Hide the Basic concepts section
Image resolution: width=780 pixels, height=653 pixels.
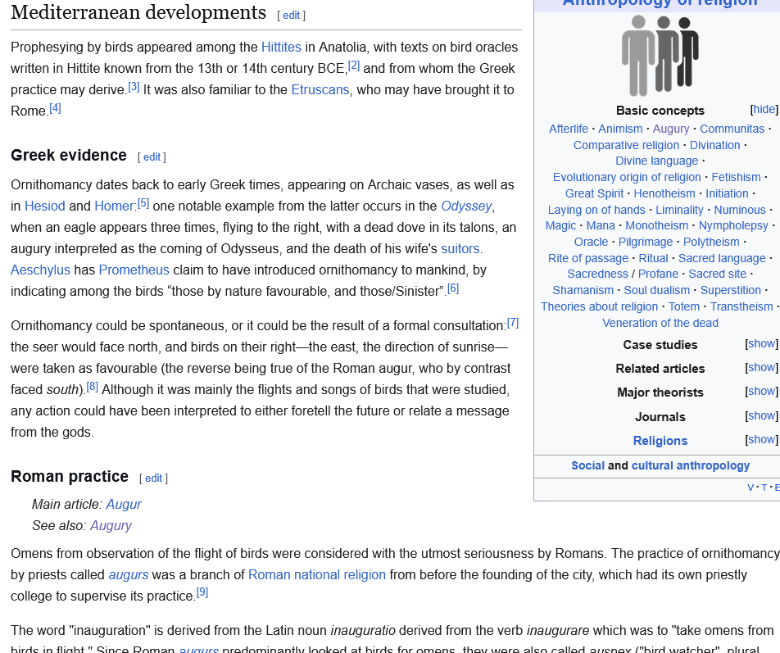click(x=764, y=110)
